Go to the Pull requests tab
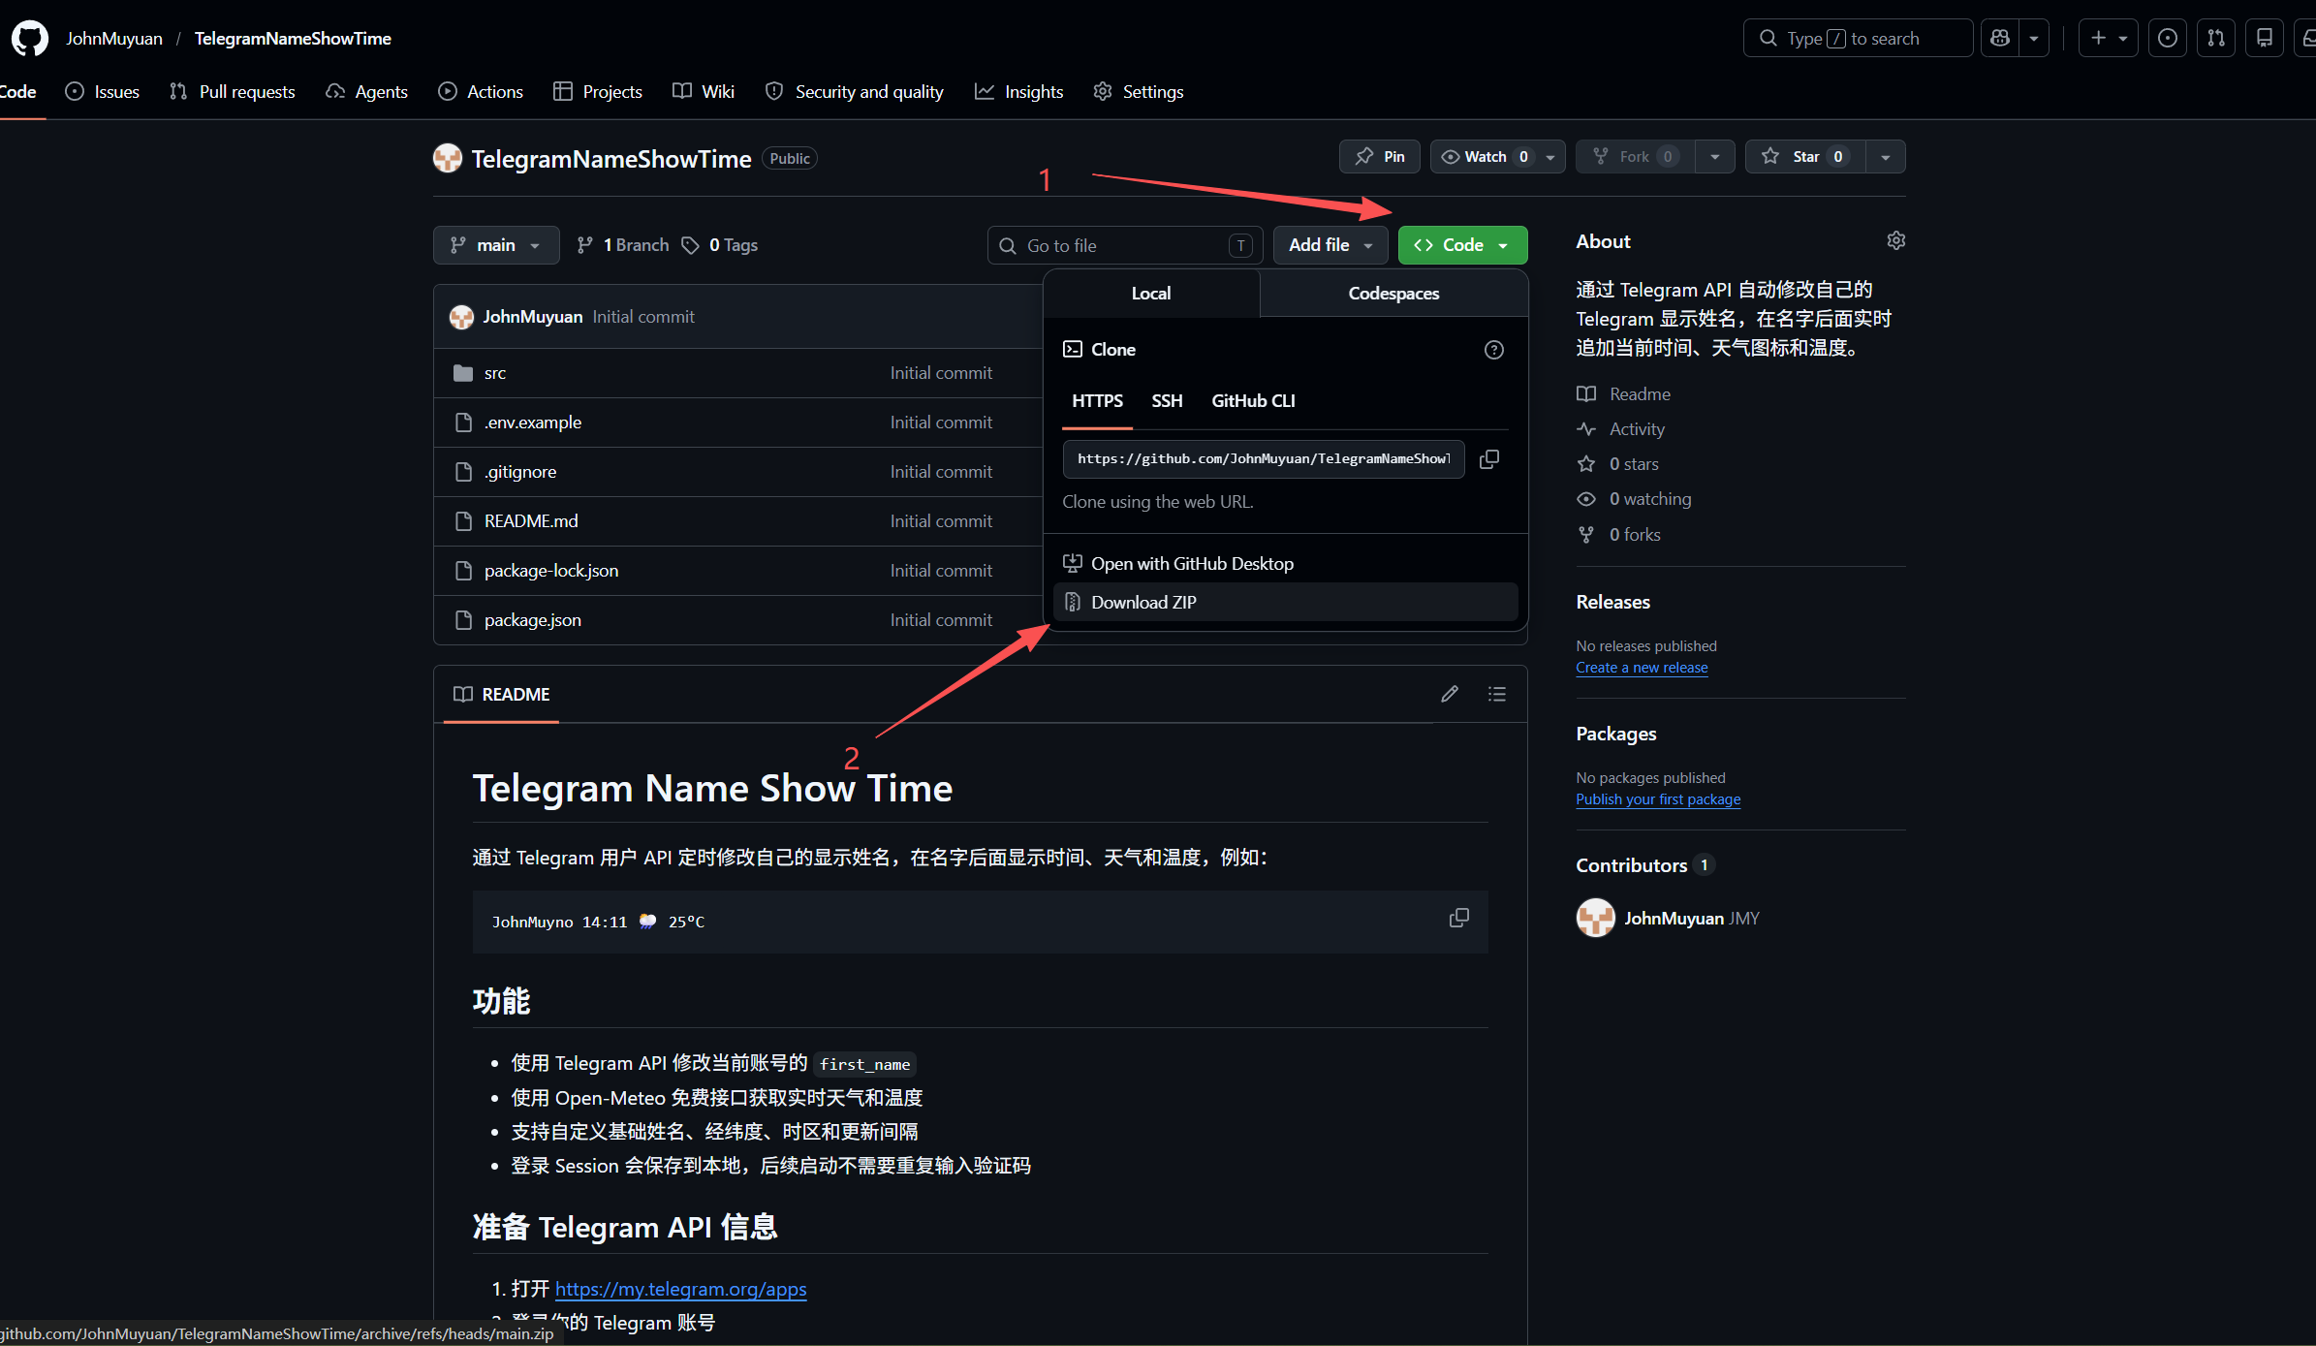 (233, 92)
